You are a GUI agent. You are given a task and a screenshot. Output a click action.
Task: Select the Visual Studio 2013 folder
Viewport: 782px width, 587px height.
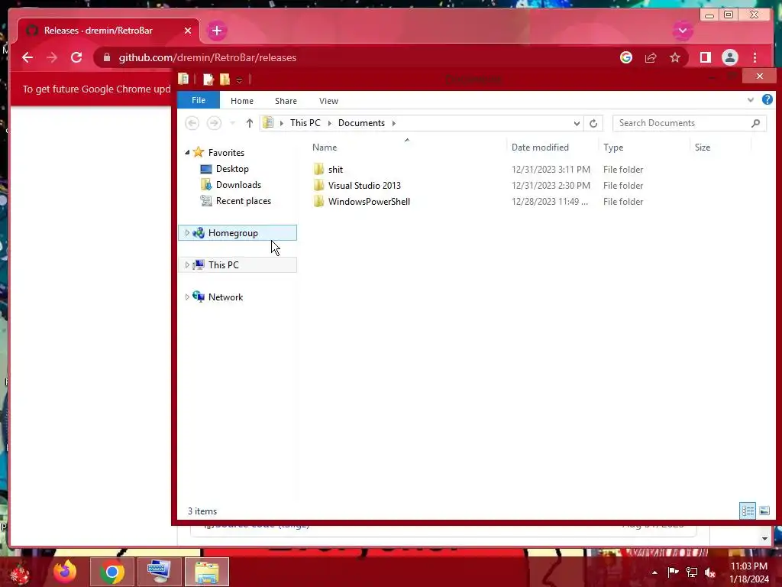364,185
